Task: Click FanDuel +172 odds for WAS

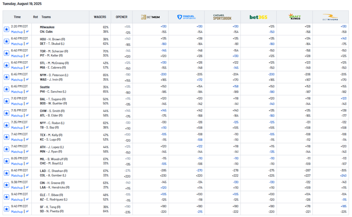Action: point(199,80)
